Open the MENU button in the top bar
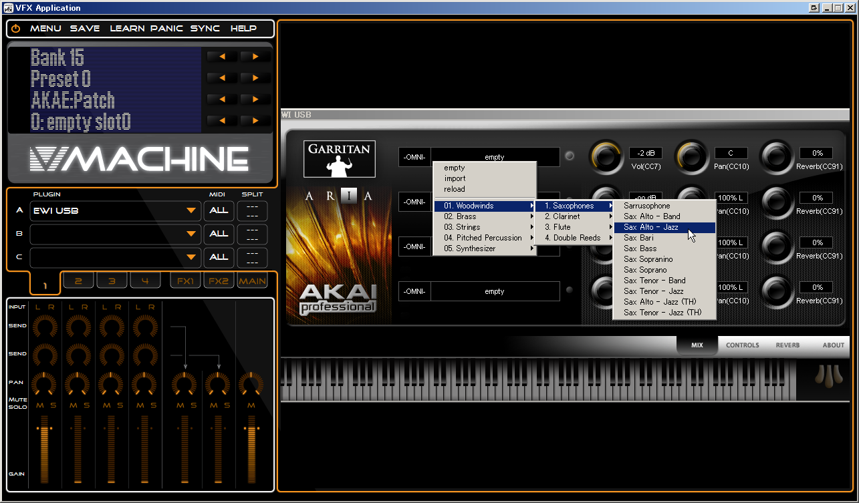Image resolution: width=859 pixels, height=503 pixels. (x=45, y=29)
